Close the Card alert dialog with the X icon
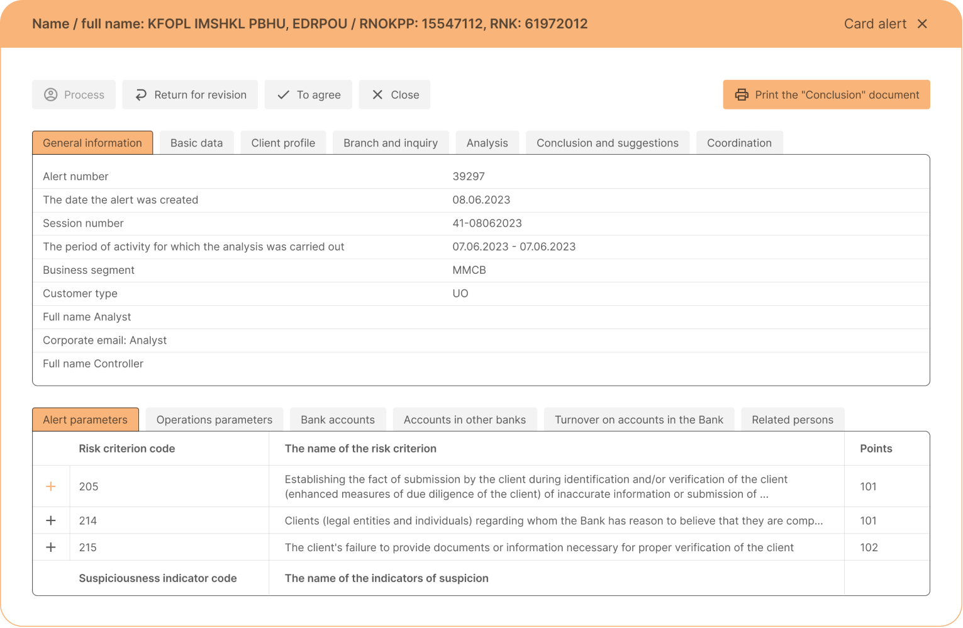 [x=922, y=24]
